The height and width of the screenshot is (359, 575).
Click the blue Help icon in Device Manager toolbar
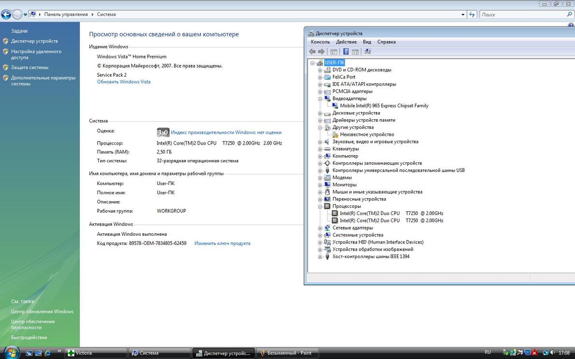click(x=346, y=52)
